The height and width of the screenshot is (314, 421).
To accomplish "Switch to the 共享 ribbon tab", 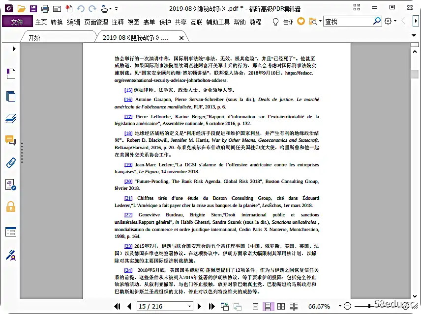I will 180,22.
